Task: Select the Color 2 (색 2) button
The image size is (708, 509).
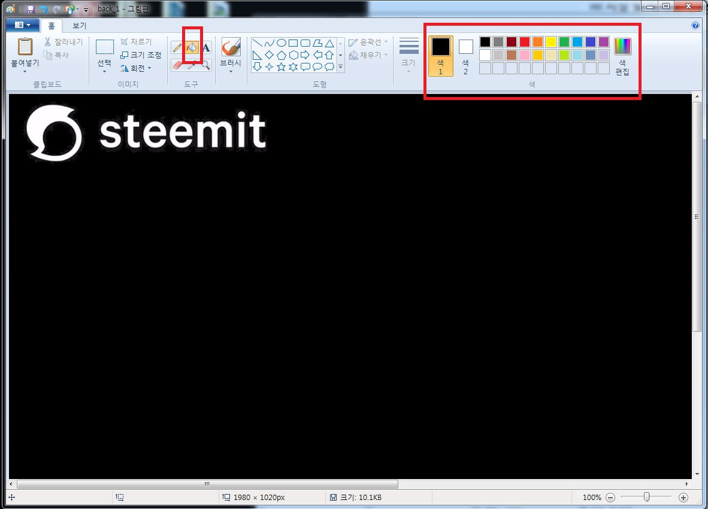Action: coord(465,56)
